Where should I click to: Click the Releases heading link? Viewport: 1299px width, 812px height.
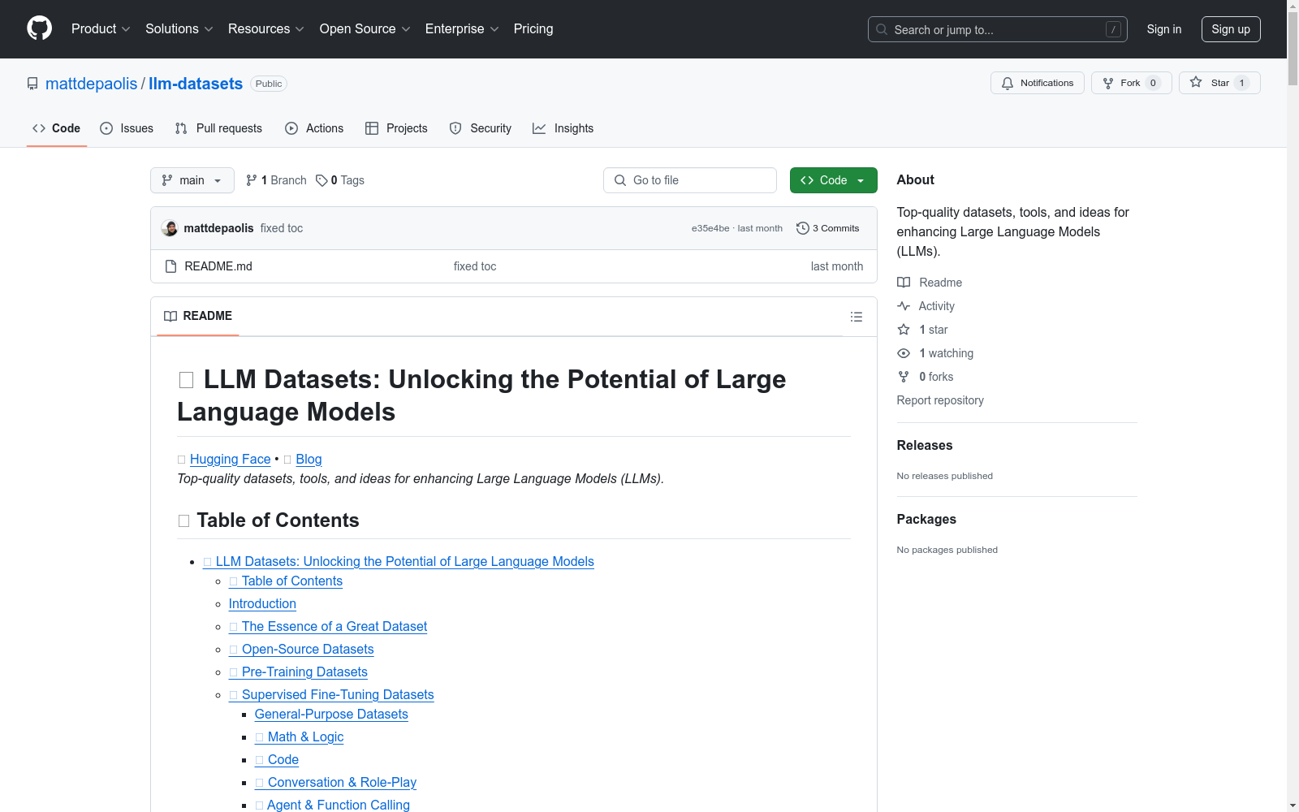pos(925,445)
